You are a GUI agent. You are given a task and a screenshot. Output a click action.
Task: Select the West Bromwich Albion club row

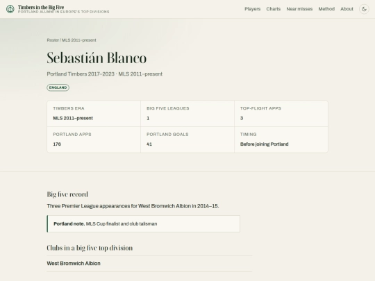(x=149, y=264)
